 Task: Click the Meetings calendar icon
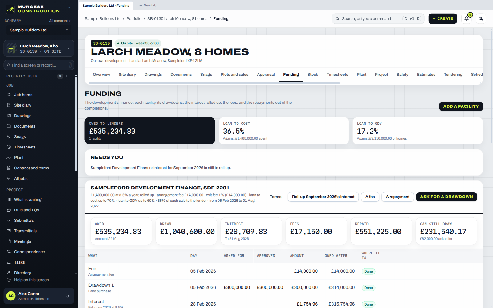click(x=9, y=241)
